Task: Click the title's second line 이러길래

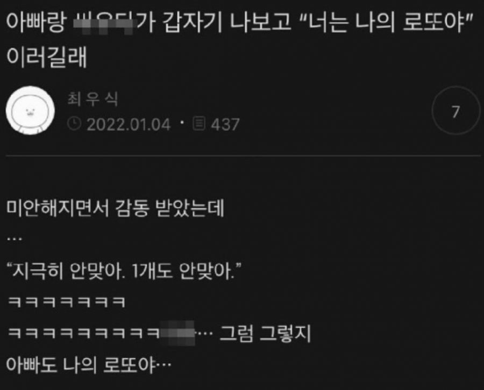Action: pyautogui.click(x=47, y=57)
